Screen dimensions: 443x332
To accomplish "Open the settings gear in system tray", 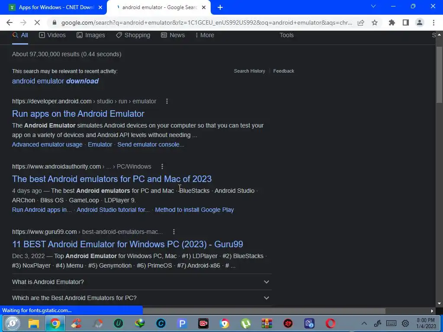I will tap(405, 323).
